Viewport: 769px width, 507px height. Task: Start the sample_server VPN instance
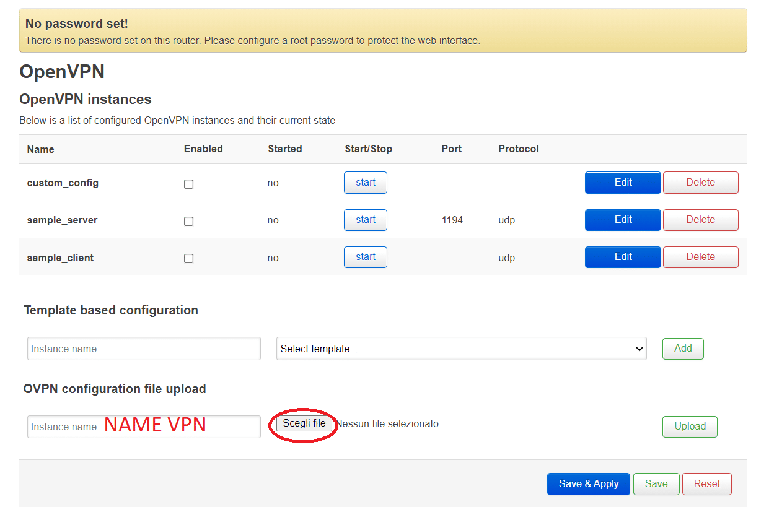(365, 220)
